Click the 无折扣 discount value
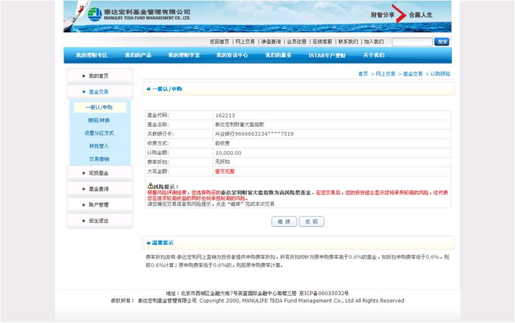515x323 pixels. point(222,162)
